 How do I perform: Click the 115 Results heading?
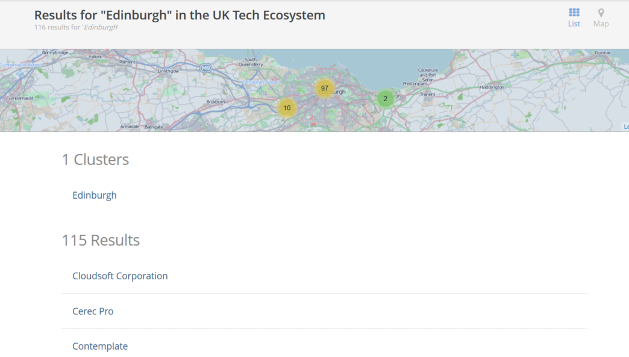point(101,240)
